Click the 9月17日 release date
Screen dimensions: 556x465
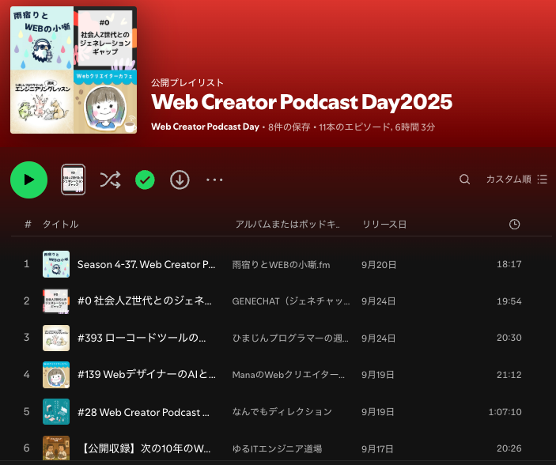pos(377,448)
